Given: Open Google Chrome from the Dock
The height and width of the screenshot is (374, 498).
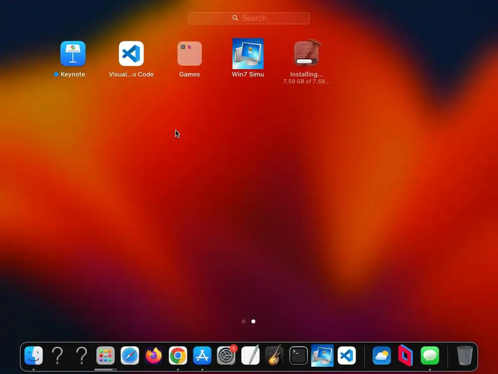Looking at the screenshot, I should pos(178,355).
